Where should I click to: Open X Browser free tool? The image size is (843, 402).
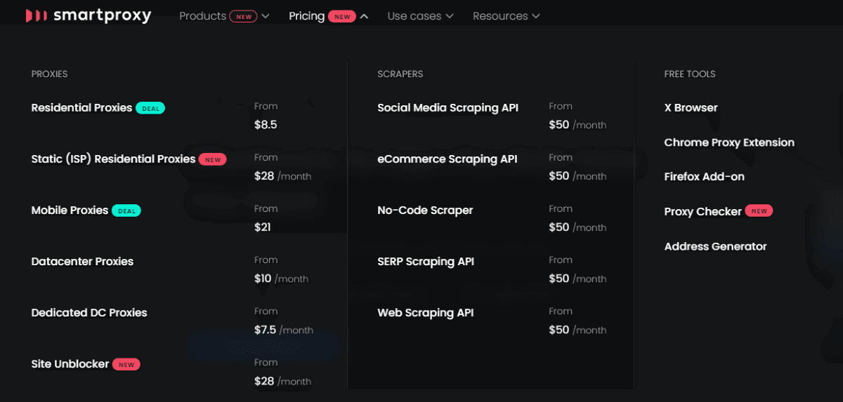pyautogui.click(x=691, y=108)
